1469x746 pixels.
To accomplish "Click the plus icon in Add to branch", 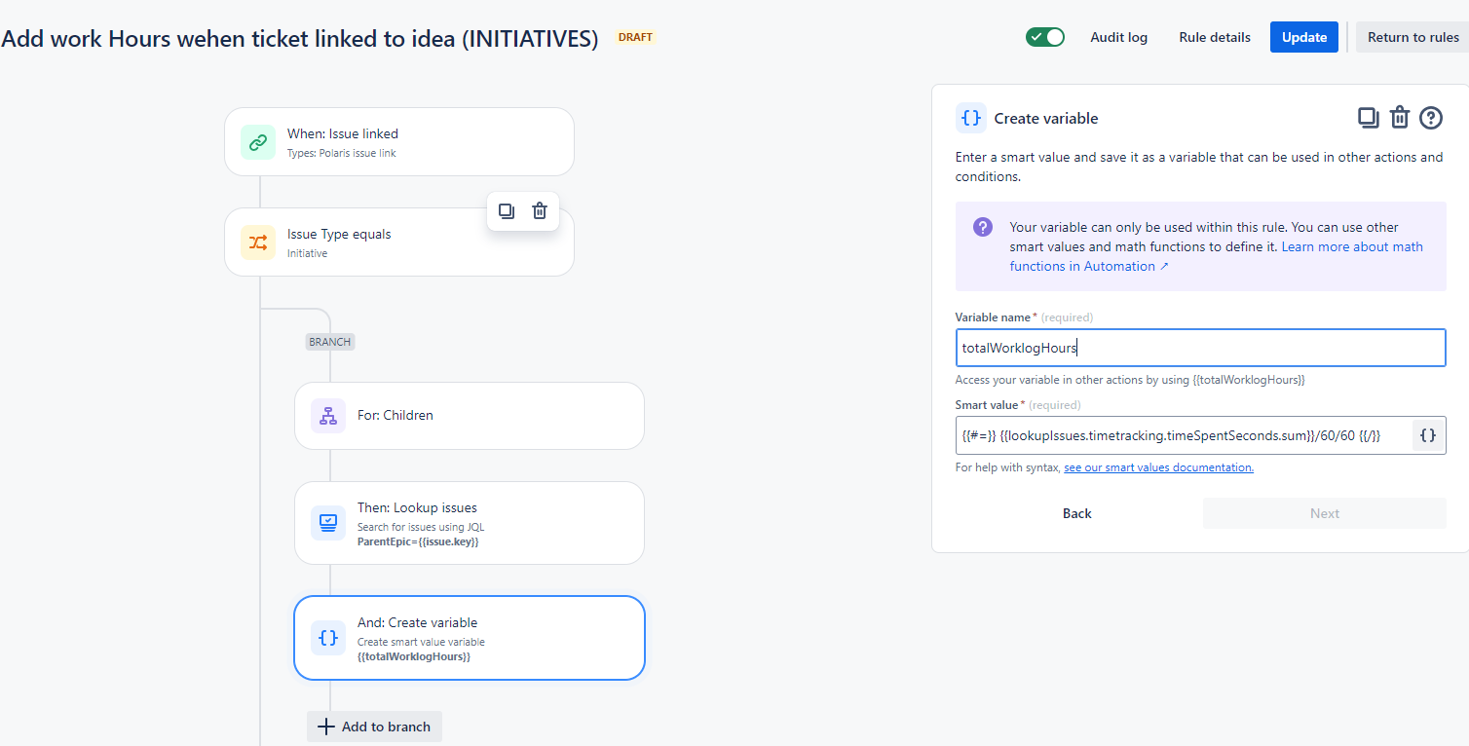I will pos(326,727).
